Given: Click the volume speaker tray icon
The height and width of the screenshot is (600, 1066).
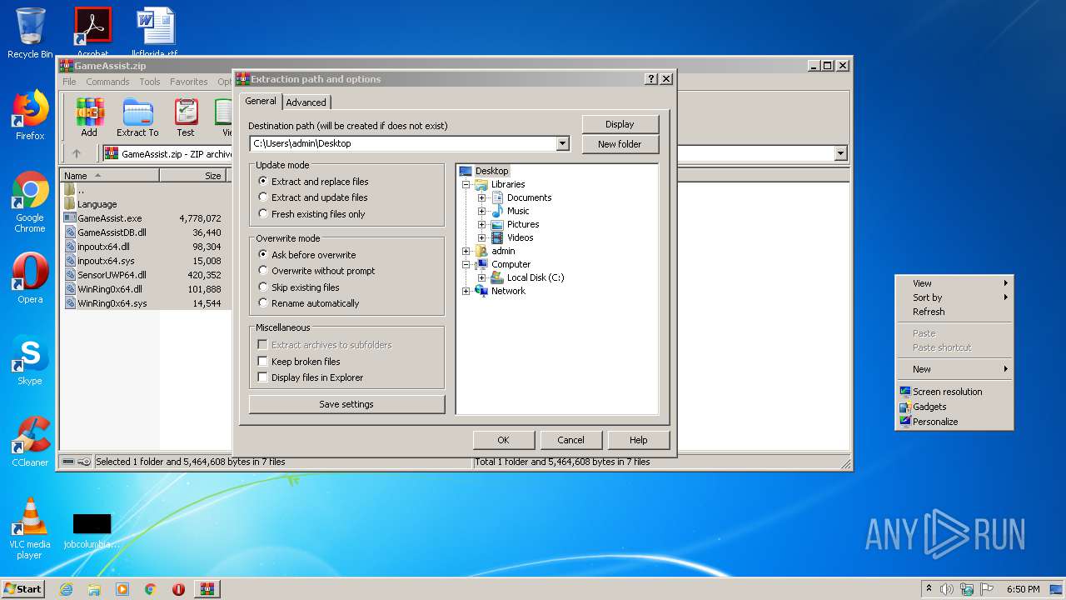Looking at the screenshot, I should point(947,589).
